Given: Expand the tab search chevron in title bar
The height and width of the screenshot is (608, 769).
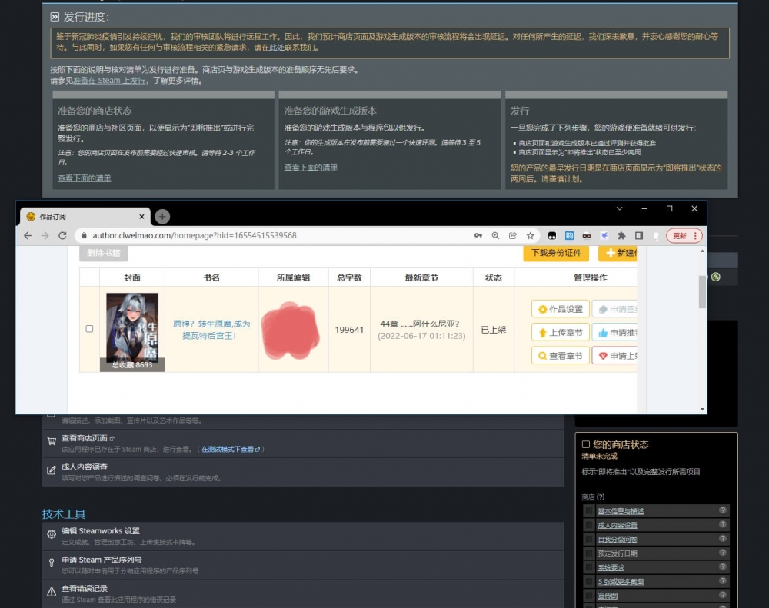Looking at the screenshot, I should tap(621, 208).
